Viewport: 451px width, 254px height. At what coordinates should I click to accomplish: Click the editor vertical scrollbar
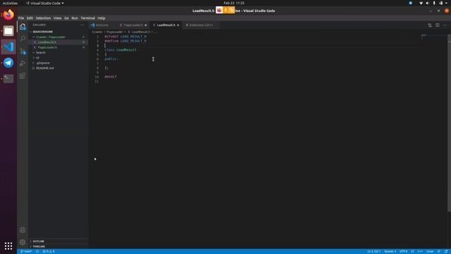tap(449, 123)
